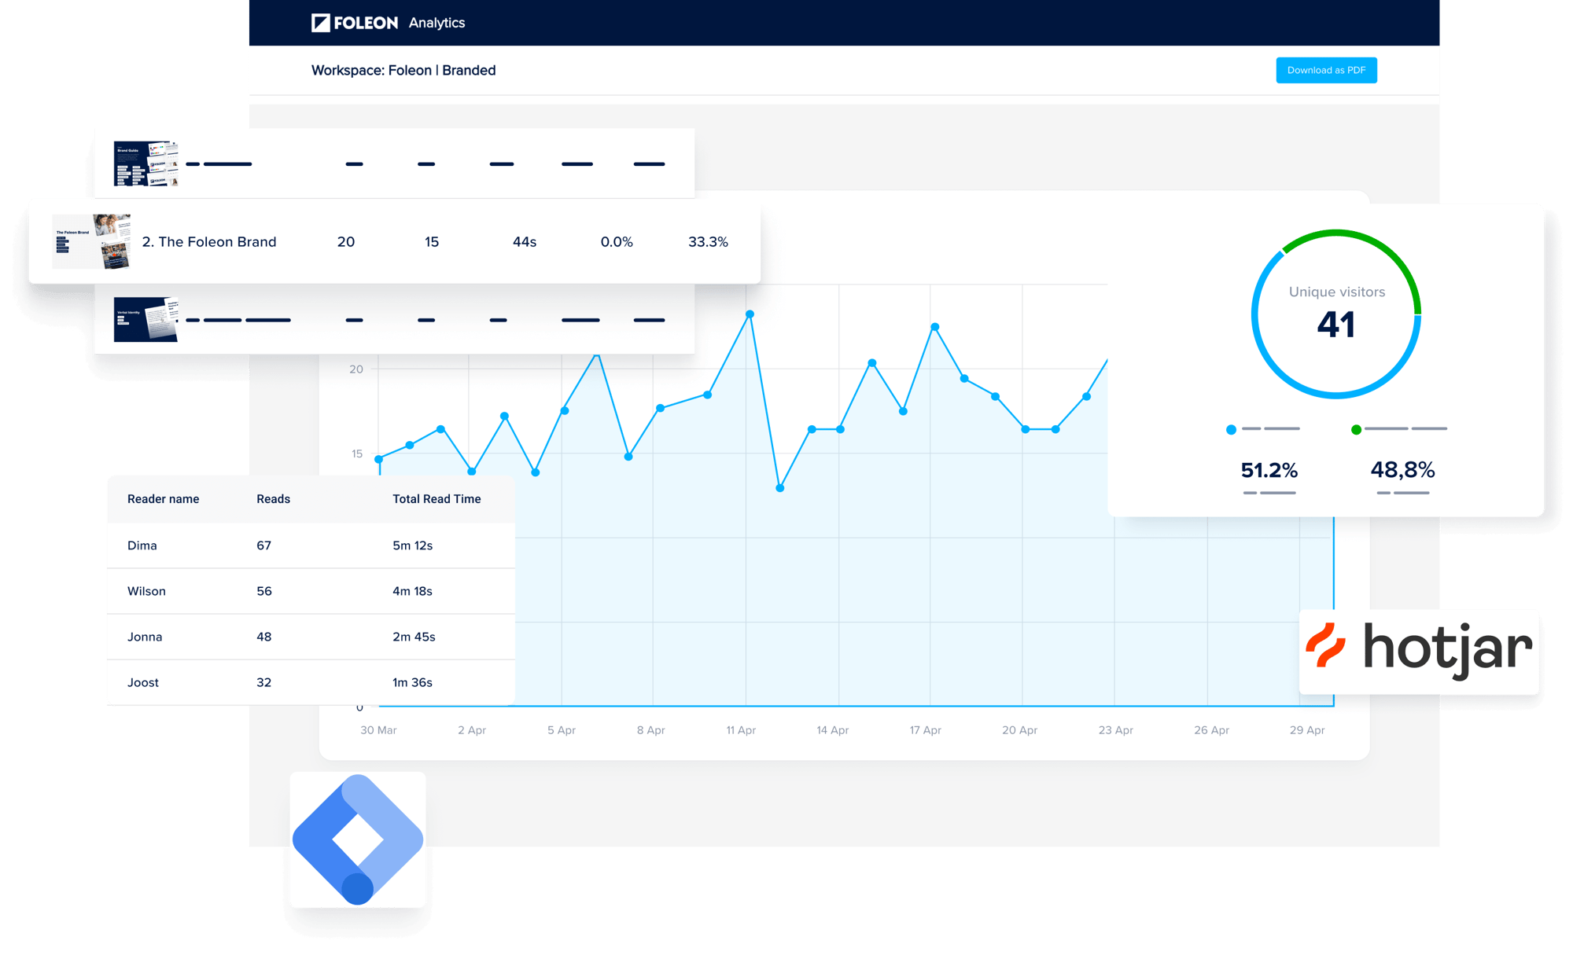This screenshot has width=1573, height=955.
Task: Click the Workspace: Foleon | Branded title
Action: [x=403, y=71]
